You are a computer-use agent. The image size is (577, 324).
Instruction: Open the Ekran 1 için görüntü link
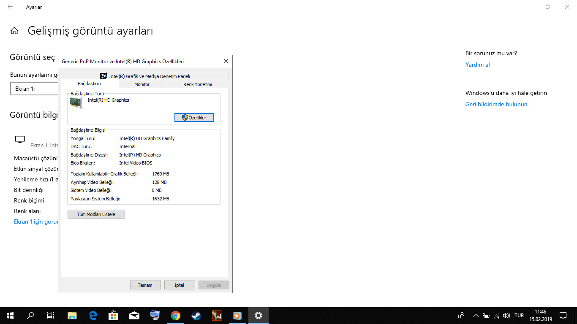(x=36, y=221)
